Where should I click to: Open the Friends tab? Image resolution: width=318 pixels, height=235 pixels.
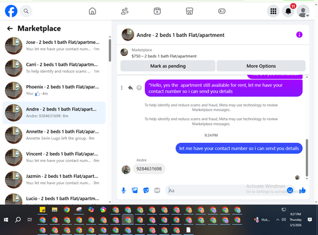(x=125, y=11)
